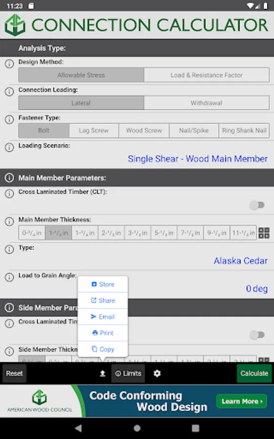Select Bolt fastener type
Image resolution: width=274 pixels, height=439 pixels.
pyautogui.click(x=44, y=130)
